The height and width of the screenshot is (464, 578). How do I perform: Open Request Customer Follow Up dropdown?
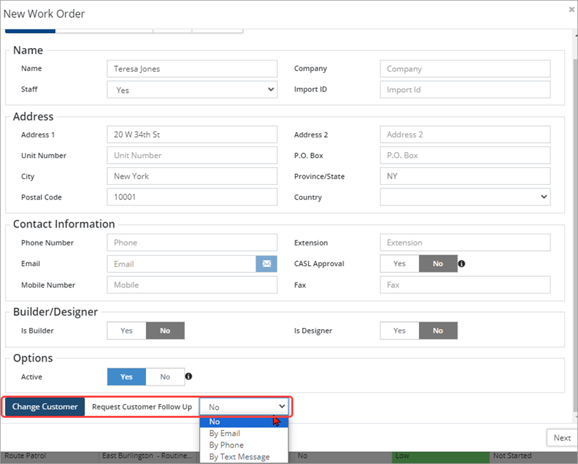(x=244, y=407)
